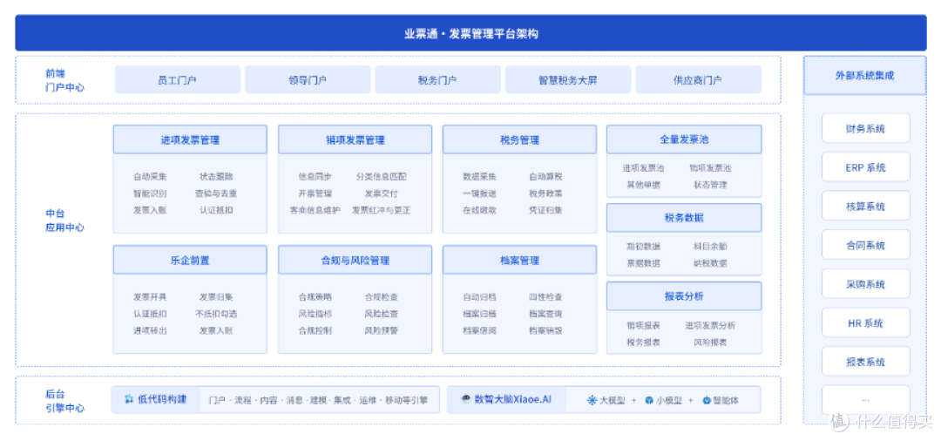Click the 乐企前置 module header
941x441 pixels.
190,260
